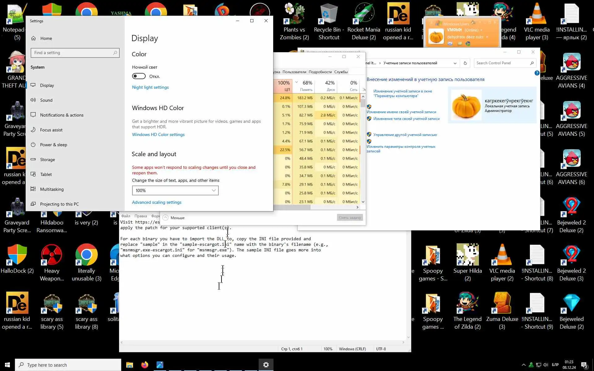Click refresh button in Control Panel
This screenshot has width=594, height=371.
[465, 63]
